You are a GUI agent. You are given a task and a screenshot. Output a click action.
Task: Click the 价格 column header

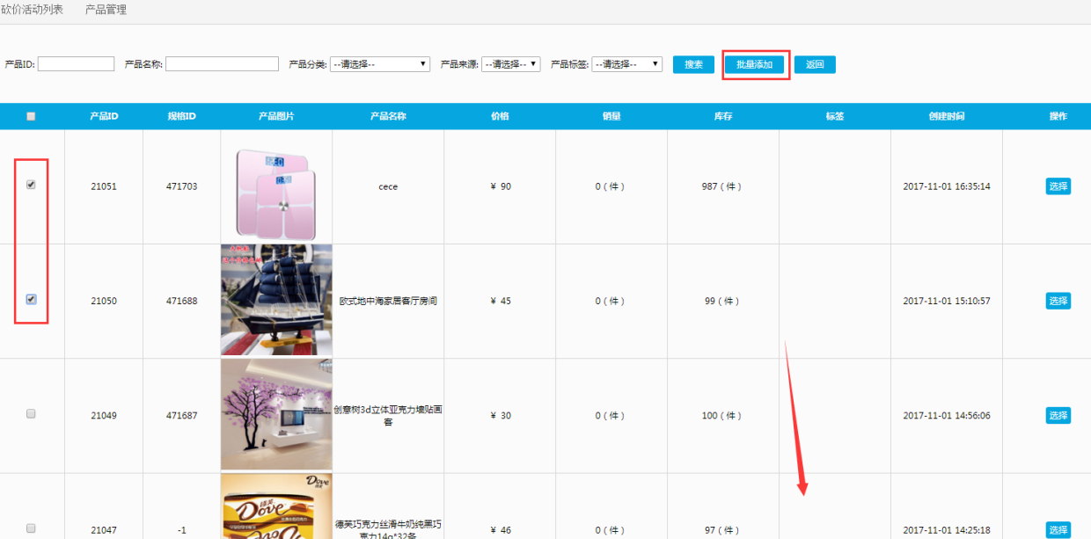[x=499, y=116]
